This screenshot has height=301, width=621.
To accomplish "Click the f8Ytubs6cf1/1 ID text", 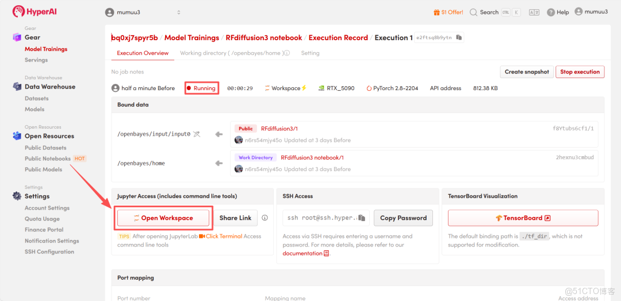I will point(573,129).
